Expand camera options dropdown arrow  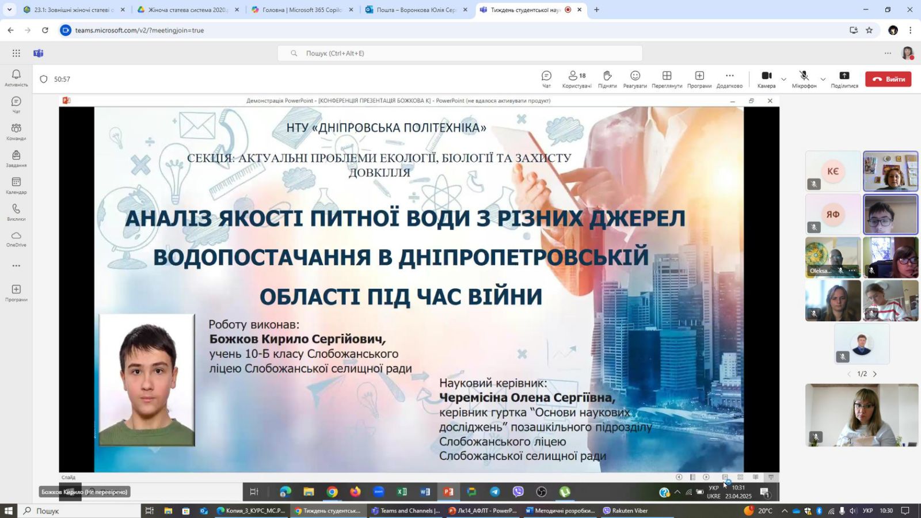click(783, 79)
